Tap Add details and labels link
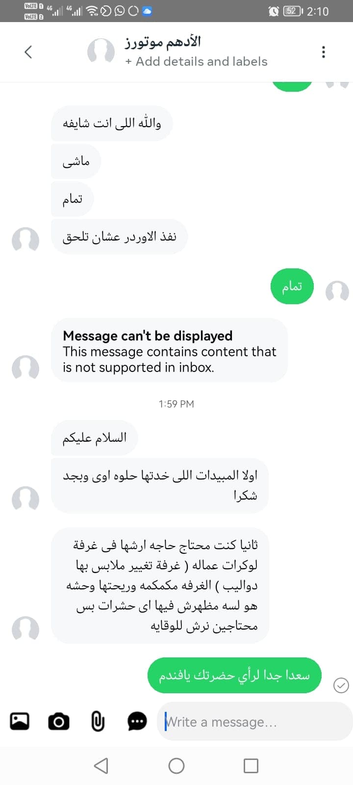Screen dimensions: 353x785 tap(197, 61)
